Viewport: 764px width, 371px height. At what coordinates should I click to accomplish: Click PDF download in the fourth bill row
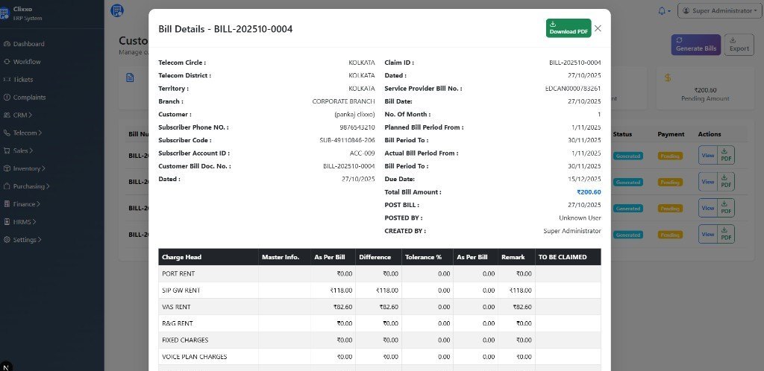[726, 235]
